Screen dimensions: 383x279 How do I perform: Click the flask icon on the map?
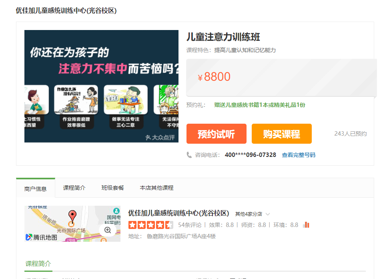(x=116, y=210)
